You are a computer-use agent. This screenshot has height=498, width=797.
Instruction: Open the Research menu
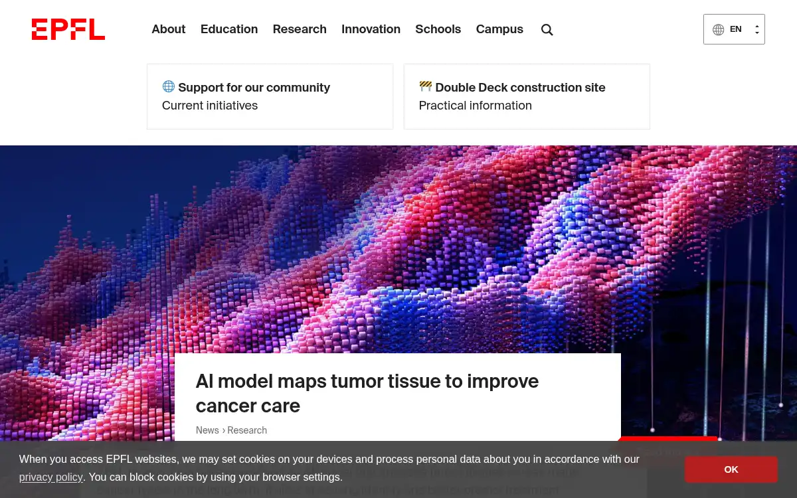pyautogui.click(x=300, y=29)
